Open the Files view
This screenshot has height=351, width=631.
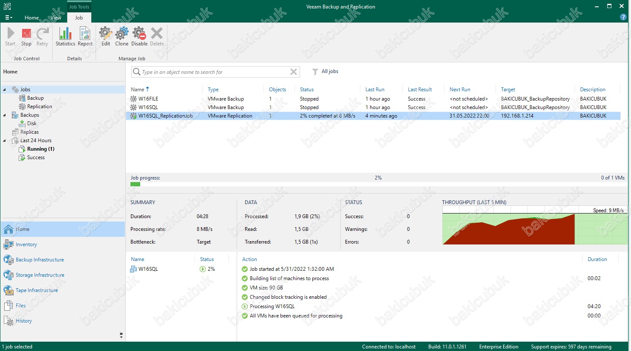click(63, 306)
